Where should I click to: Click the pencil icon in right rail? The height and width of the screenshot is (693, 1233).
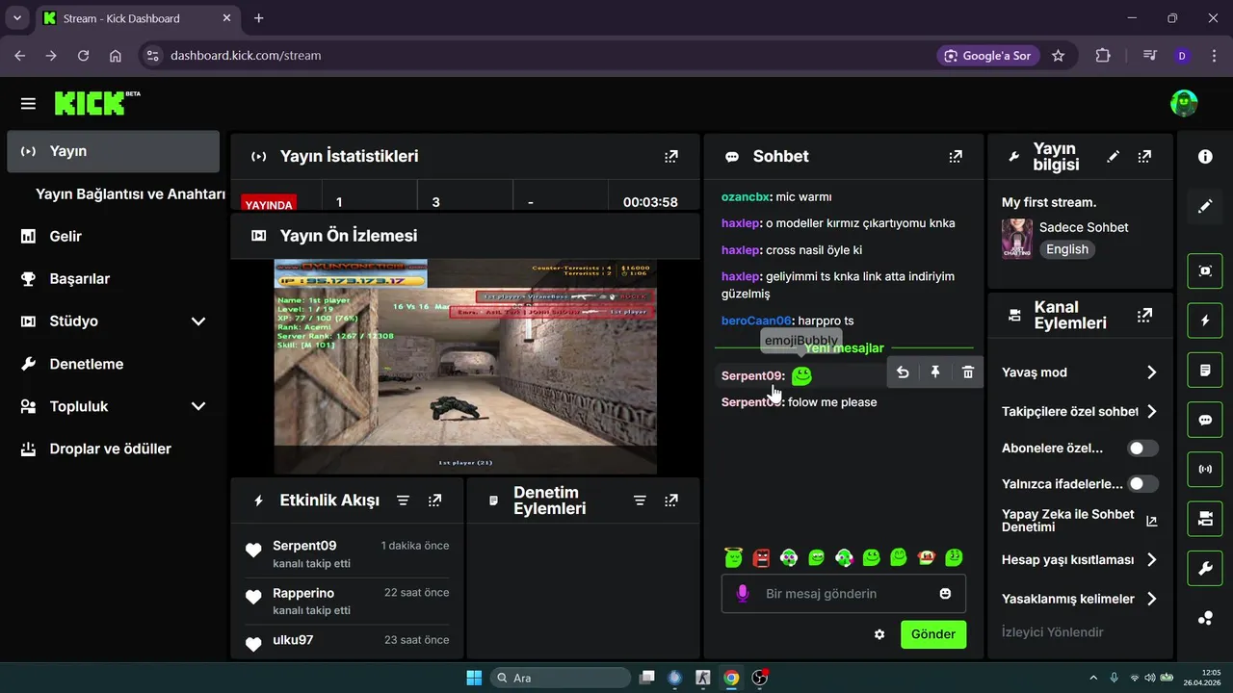1205,206
